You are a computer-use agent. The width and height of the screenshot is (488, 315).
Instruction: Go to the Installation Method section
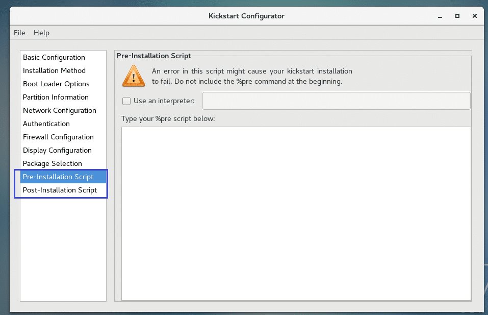pos(54,70)
